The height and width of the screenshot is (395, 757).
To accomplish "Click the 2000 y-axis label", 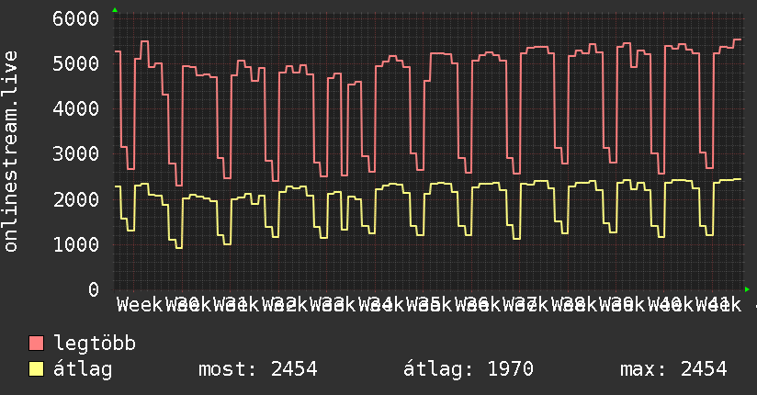I will pyautogui.click(x=76, y=199).
